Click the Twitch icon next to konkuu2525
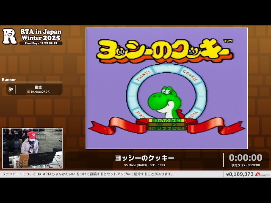Viewport: 271px width, 203px height. point(29,92)
